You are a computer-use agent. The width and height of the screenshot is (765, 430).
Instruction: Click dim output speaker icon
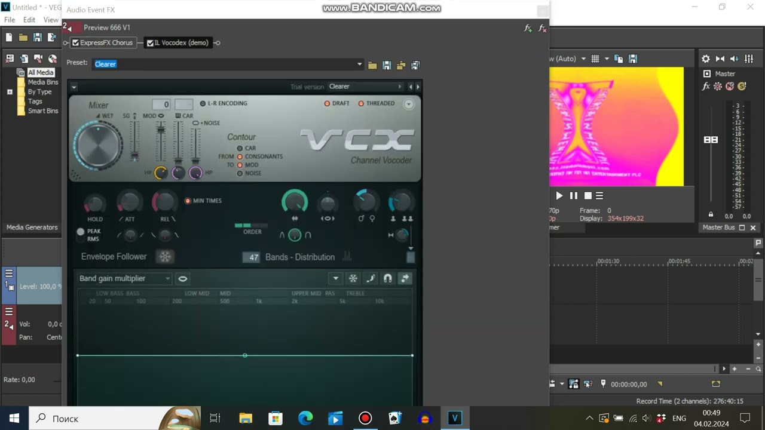tap(735, 59)
